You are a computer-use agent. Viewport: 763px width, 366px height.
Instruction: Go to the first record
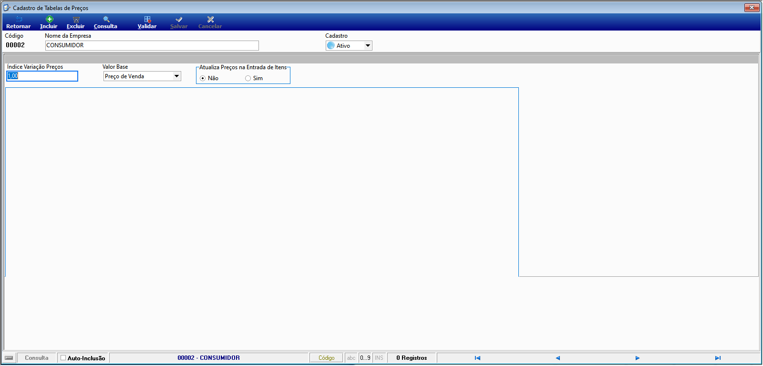pyautogui.click(x=477, y=358)
